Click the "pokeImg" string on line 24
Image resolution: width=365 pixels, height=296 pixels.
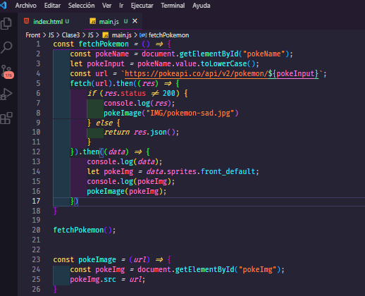257,269
